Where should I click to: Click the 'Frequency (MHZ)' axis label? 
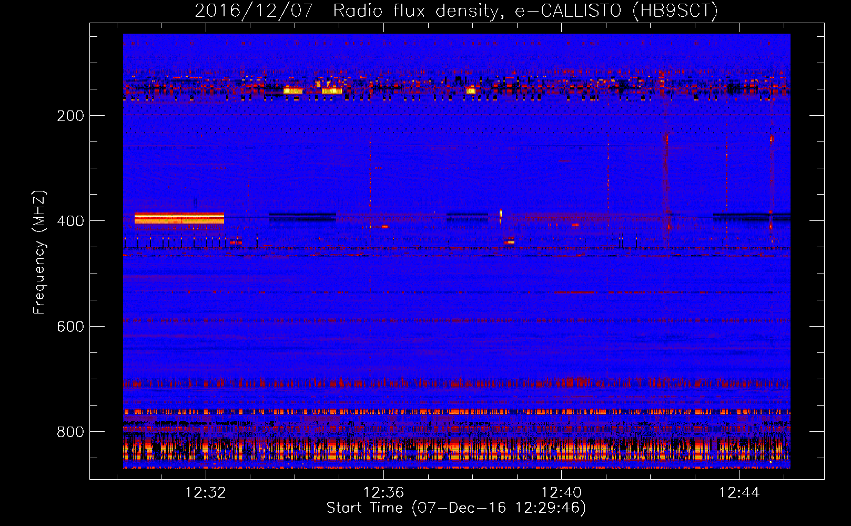point(39,252)
